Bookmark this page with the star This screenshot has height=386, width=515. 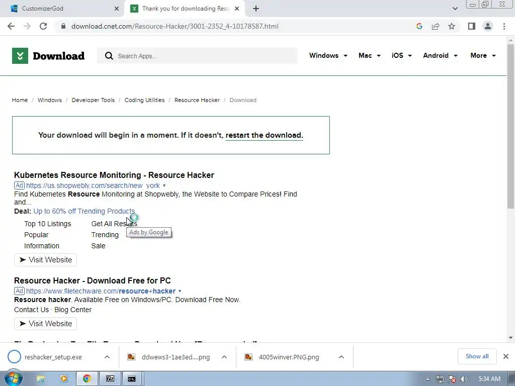(452, 26)
